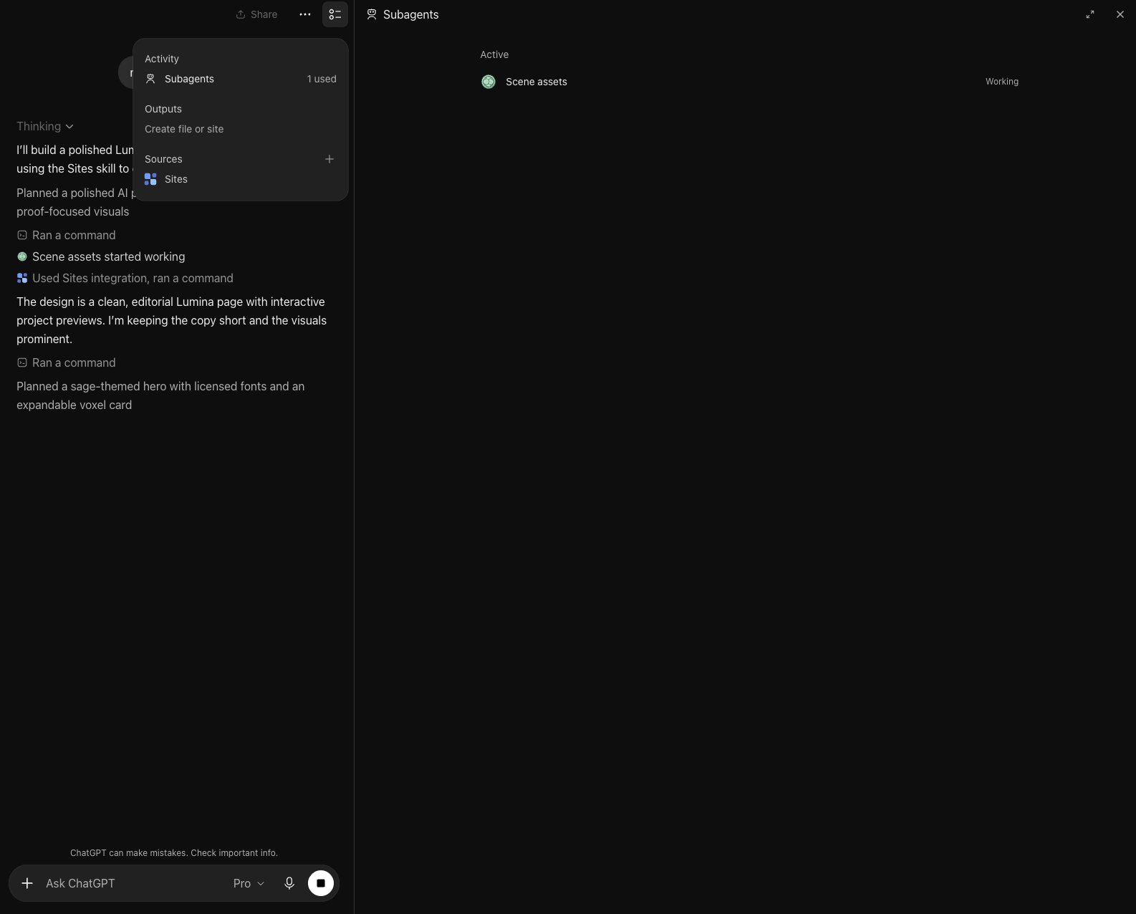Image resolution: width=1136 pixels, height=914 pixels.
Task: Click the microphone dictation icon
Action: tap(289, 883)
